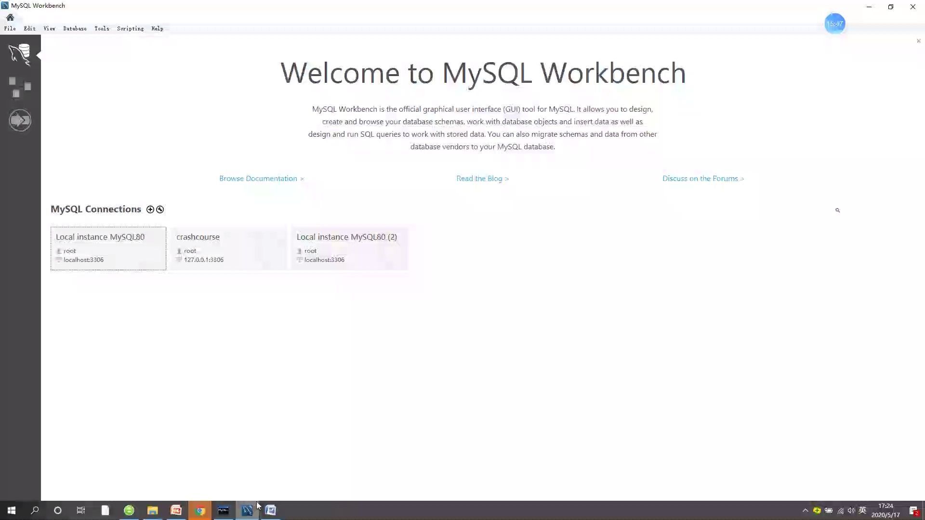Open manage connections wrench icon
This screenshot has height=520, width=925.
coord(159,209)
